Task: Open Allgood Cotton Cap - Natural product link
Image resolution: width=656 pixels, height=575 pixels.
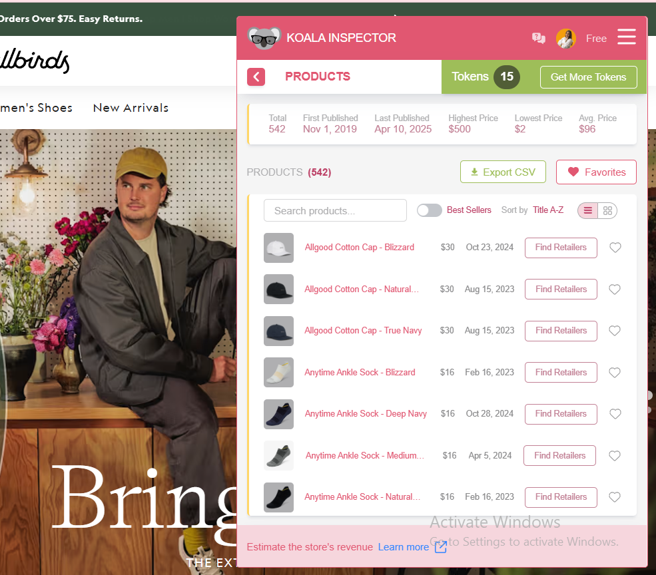Action: pyautogui.click(x=362, y=289)
